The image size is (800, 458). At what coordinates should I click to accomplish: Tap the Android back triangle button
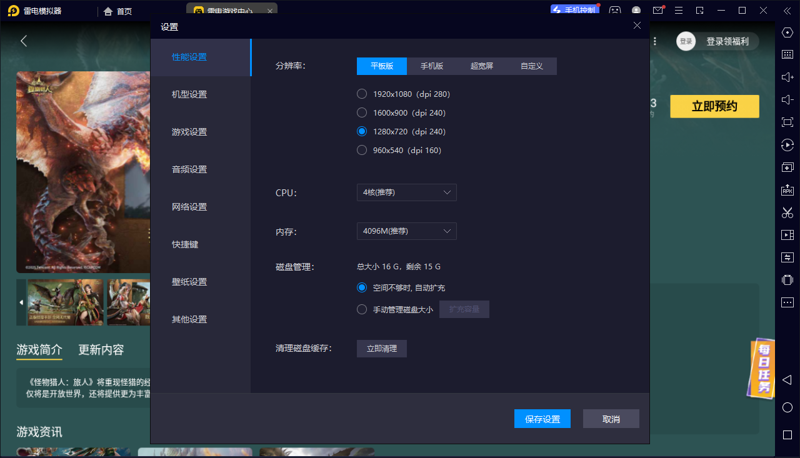click(787, 380)
